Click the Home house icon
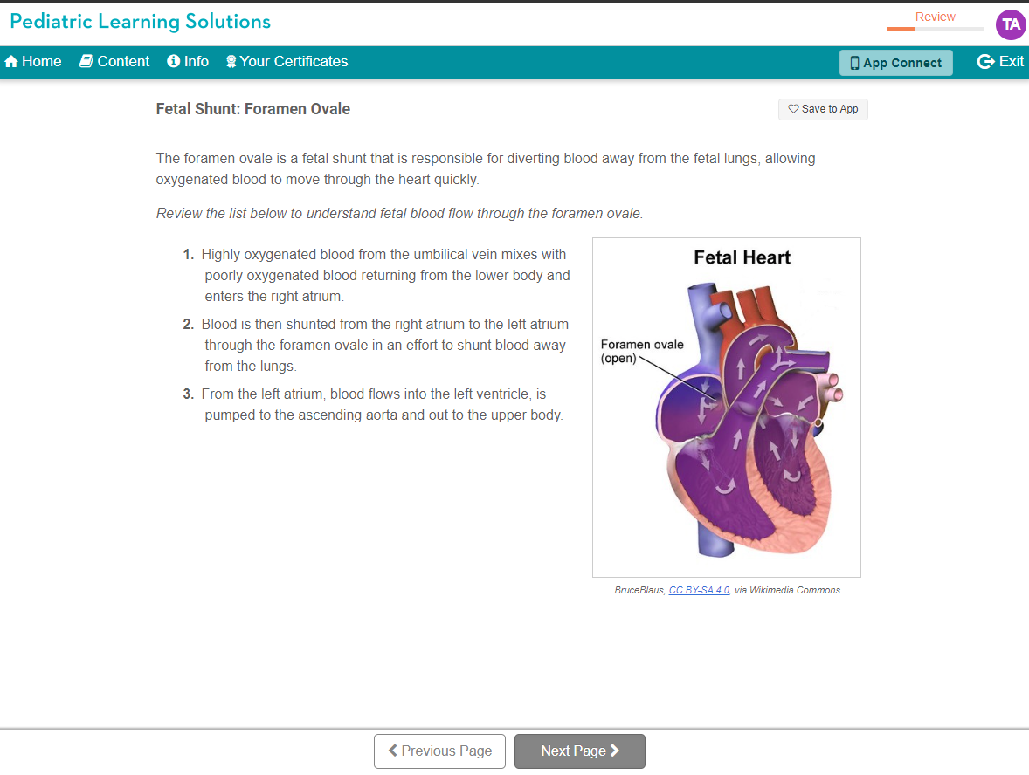 (11, 62)
